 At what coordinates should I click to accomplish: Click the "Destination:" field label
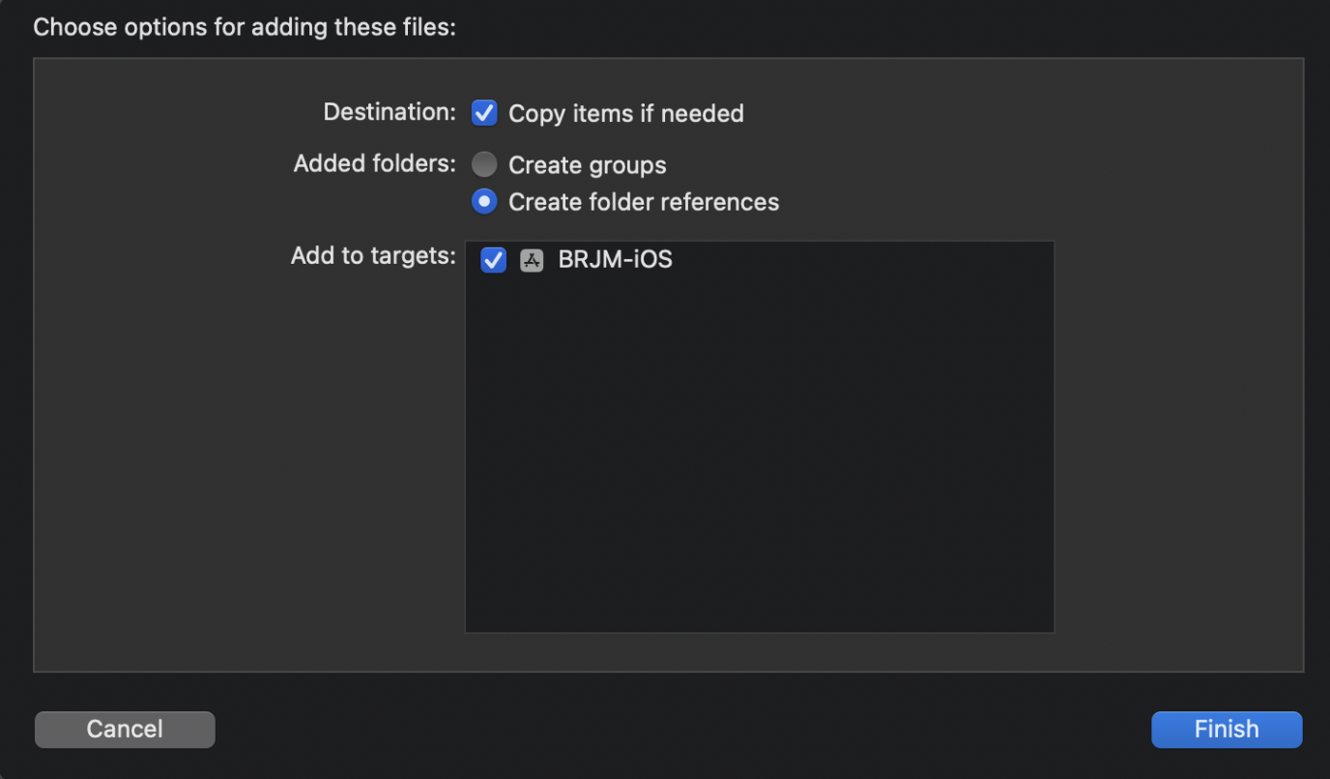[389, 112]
